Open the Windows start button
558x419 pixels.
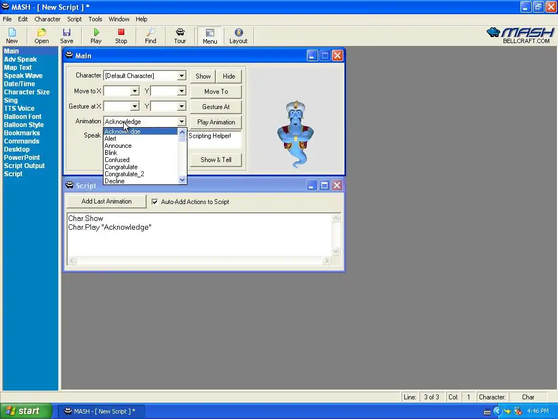(26, 411)
